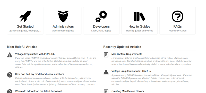Image resolution: width=206 pixels, height=93 pixels.
Task: Open the Administrators title link
Action: (x=63, y=26)
